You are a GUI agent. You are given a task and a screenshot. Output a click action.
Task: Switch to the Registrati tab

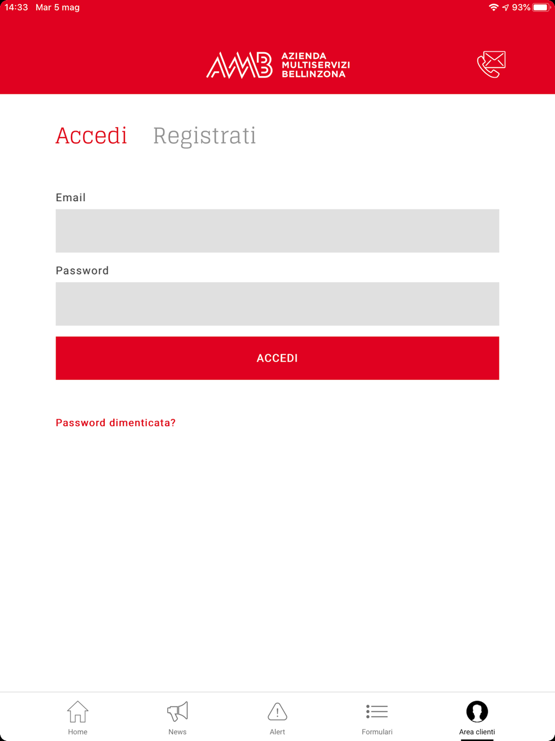pos(204,136)
